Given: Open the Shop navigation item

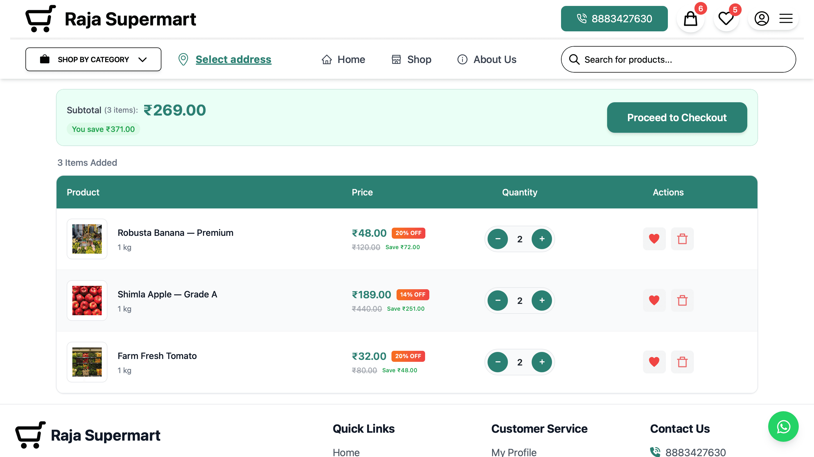Looking at the screenshot, I should (x=411, y=59).
